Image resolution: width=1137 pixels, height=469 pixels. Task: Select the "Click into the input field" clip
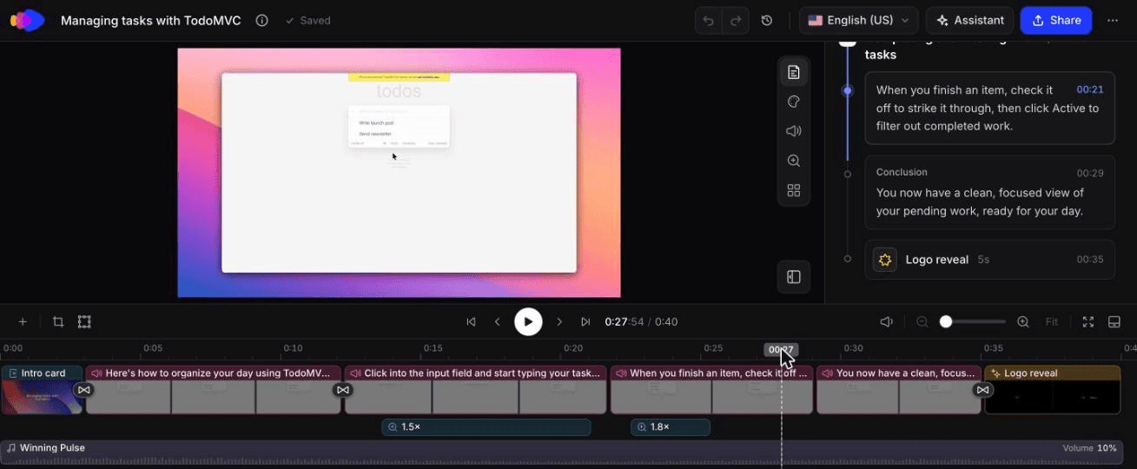476,390
